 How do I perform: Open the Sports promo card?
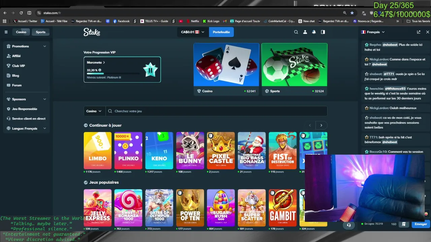tap(294, 69)
